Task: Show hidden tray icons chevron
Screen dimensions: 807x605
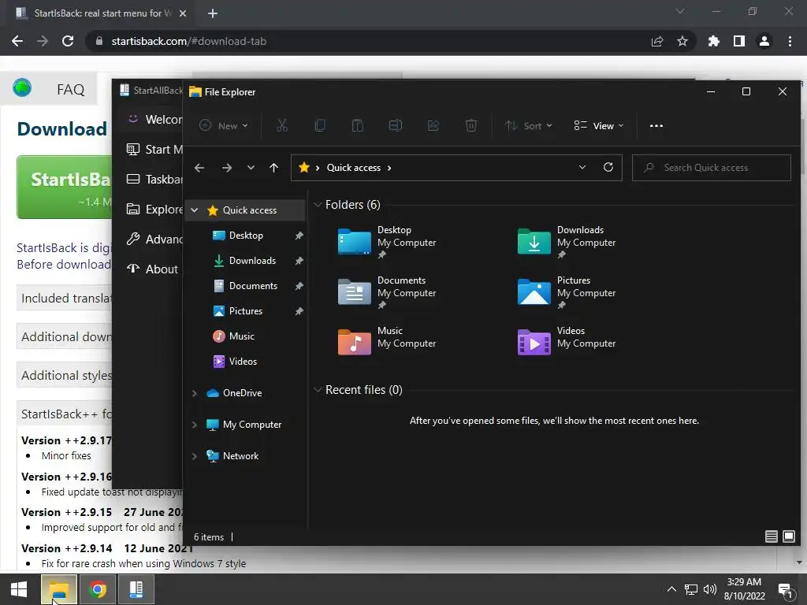Action: [671, 589]
